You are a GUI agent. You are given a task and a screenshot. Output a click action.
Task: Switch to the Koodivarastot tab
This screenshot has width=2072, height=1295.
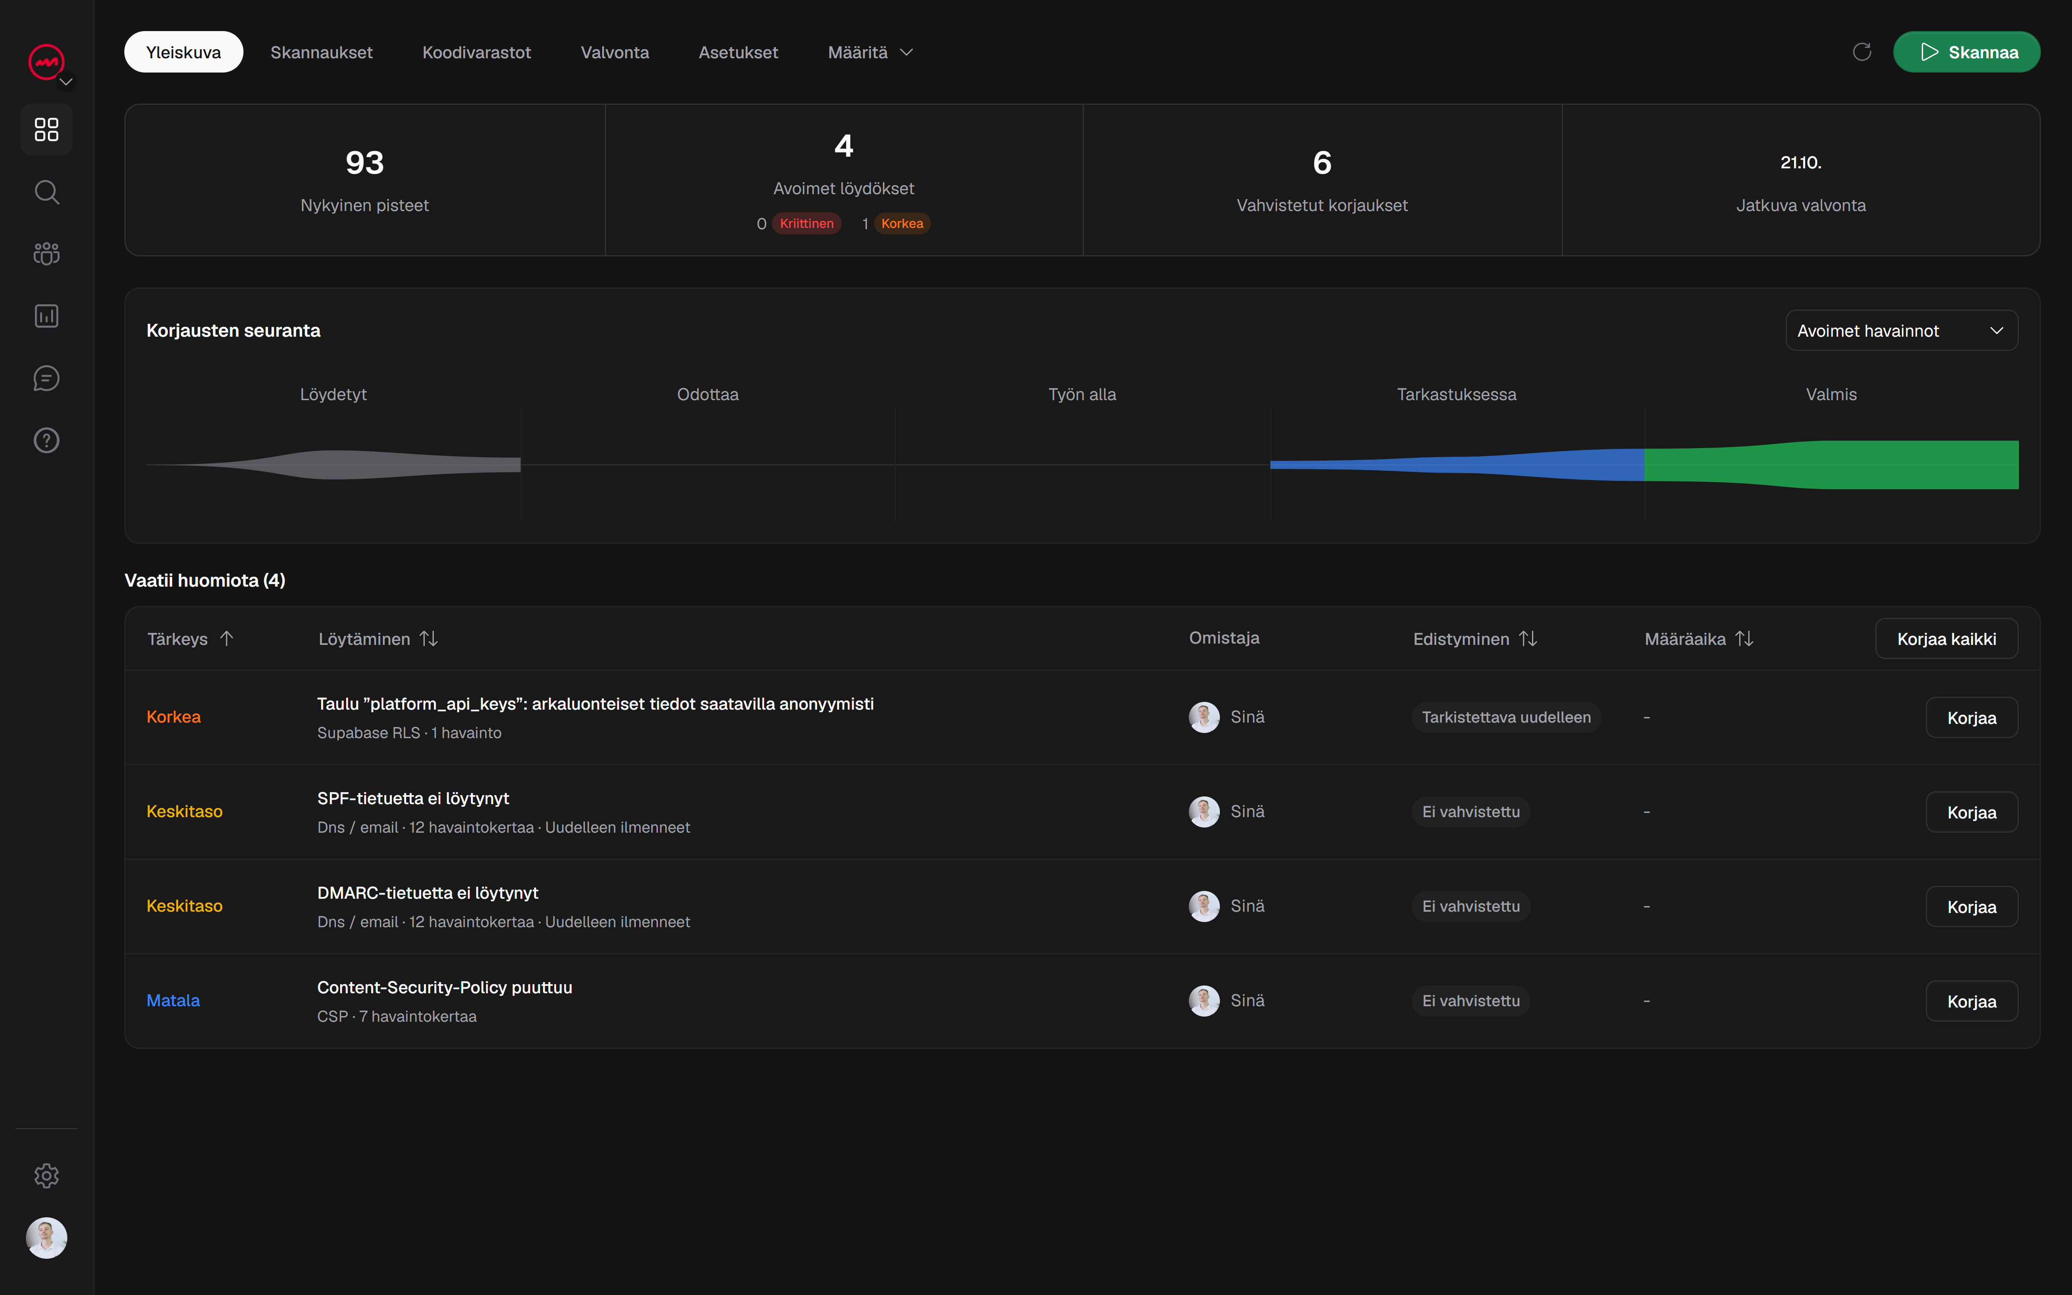tap(476, 52)
